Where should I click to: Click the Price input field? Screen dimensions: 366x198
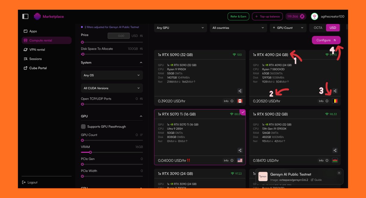(x=119, y=36)
